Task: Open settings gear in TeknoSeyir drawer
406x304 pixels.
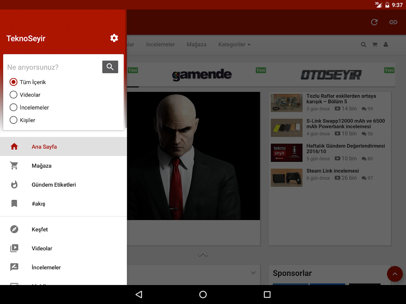Action: [x=114, y=38]
